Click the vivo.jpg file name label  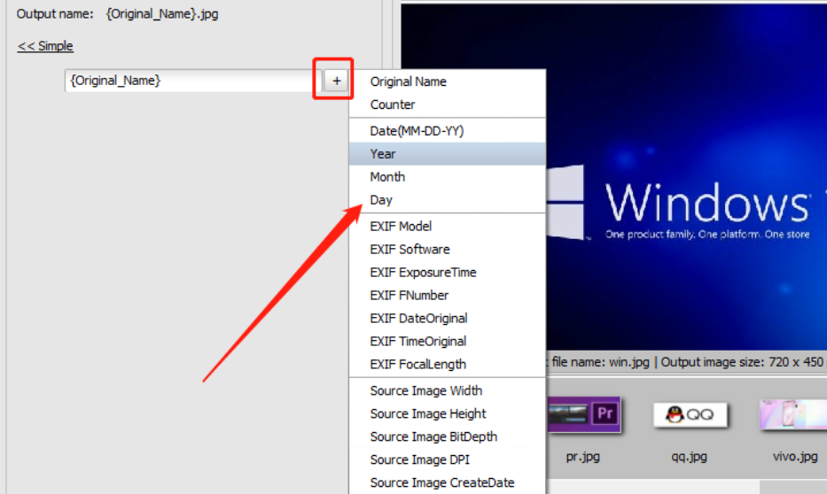pyautogui.click(x=795, y=457)
